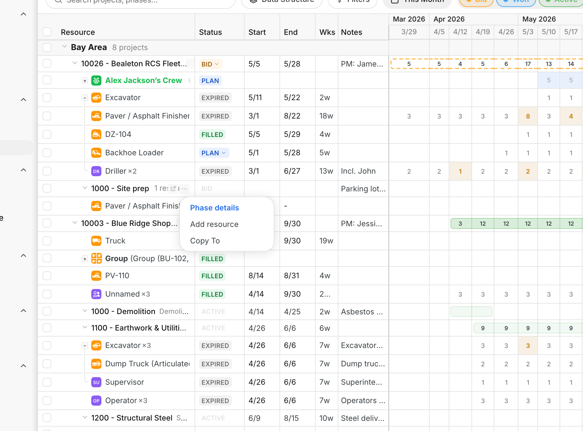Viewport: 583px width, 431px height.
Task: Collapse the 1000 - Demolition phase chevron
Action: (x=85, y=311)
